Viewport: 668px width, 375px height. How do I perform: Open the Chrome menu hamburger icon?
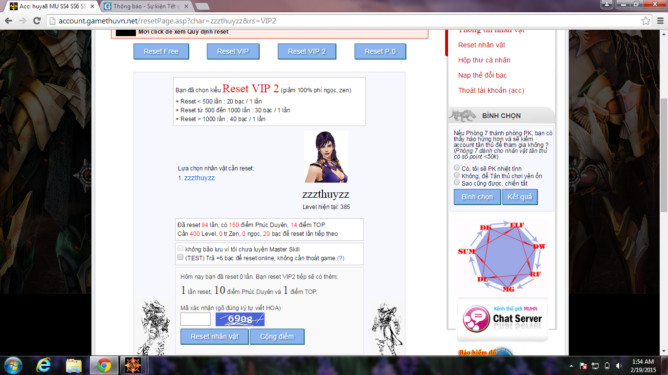[659, 21]
